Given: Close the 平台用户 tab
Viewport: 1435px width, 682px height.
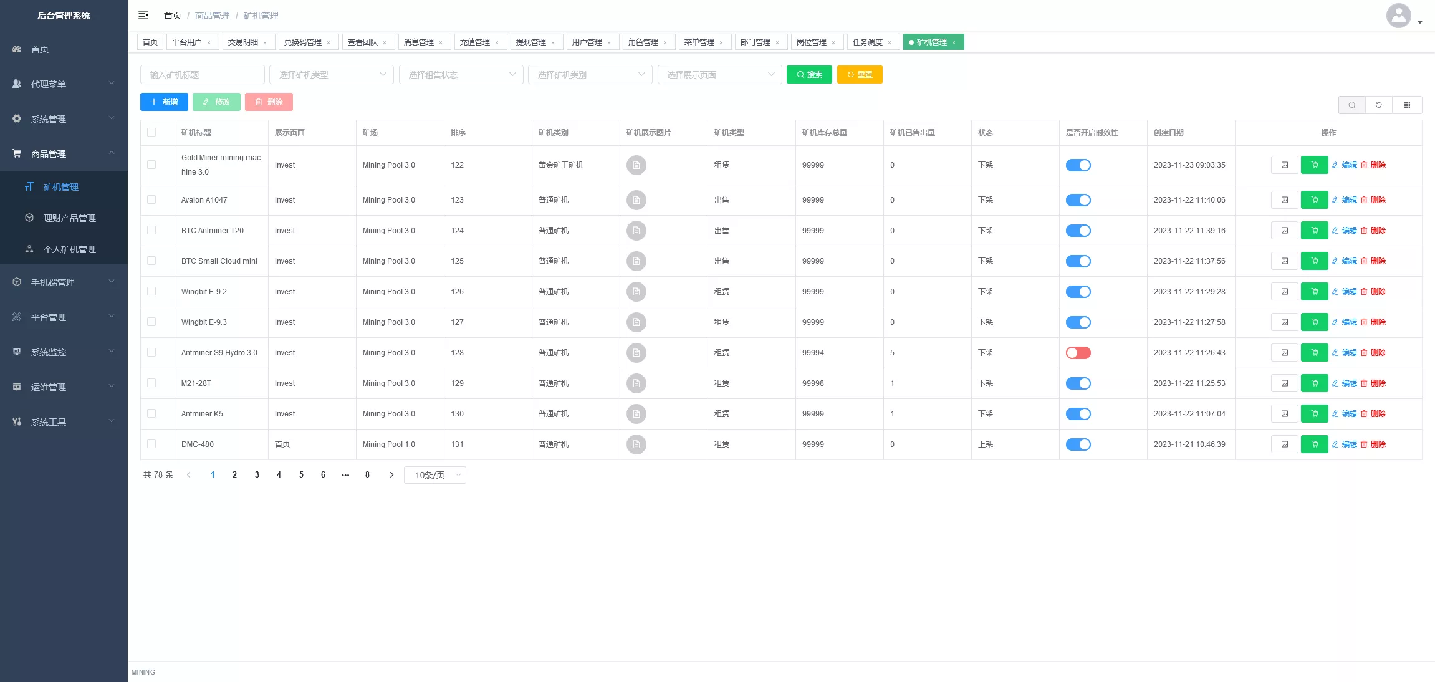Looking at the screenshot, I should pos(209,42).
